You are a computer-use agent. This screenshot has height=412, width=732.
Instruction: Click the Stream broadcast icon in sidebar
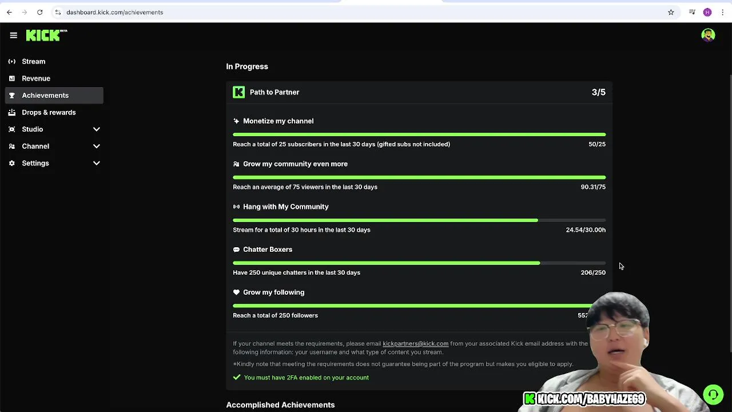click(12, 61)
